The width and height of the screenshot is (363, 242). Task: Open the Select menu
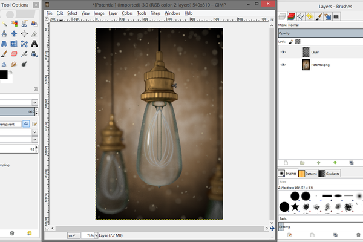point(72,13)
